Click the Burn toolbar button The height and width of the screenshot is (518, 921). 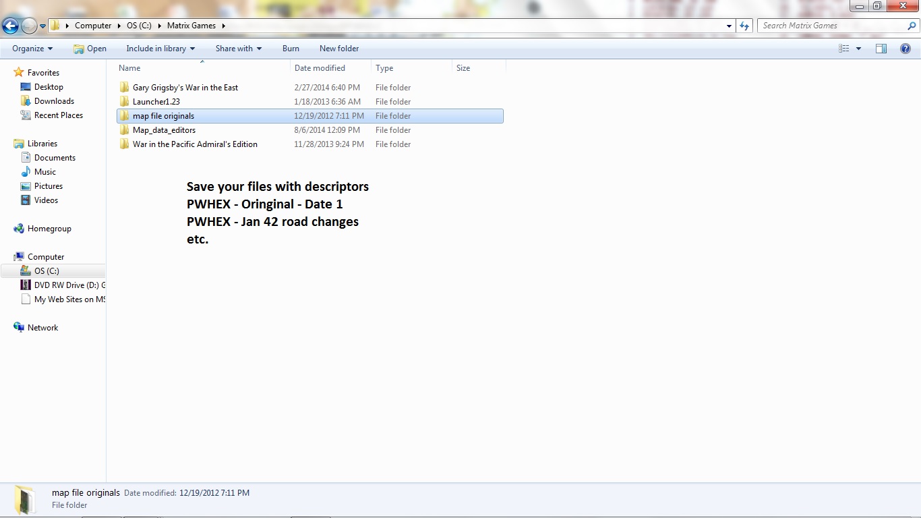coord(291,49)
